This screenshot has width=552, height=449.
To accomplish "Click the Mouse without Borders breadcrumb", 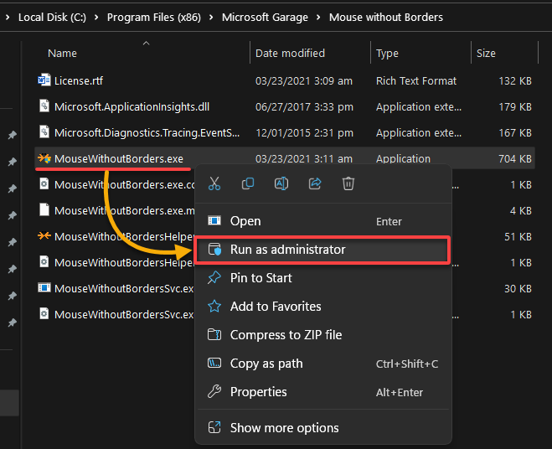I will point(386,18).
